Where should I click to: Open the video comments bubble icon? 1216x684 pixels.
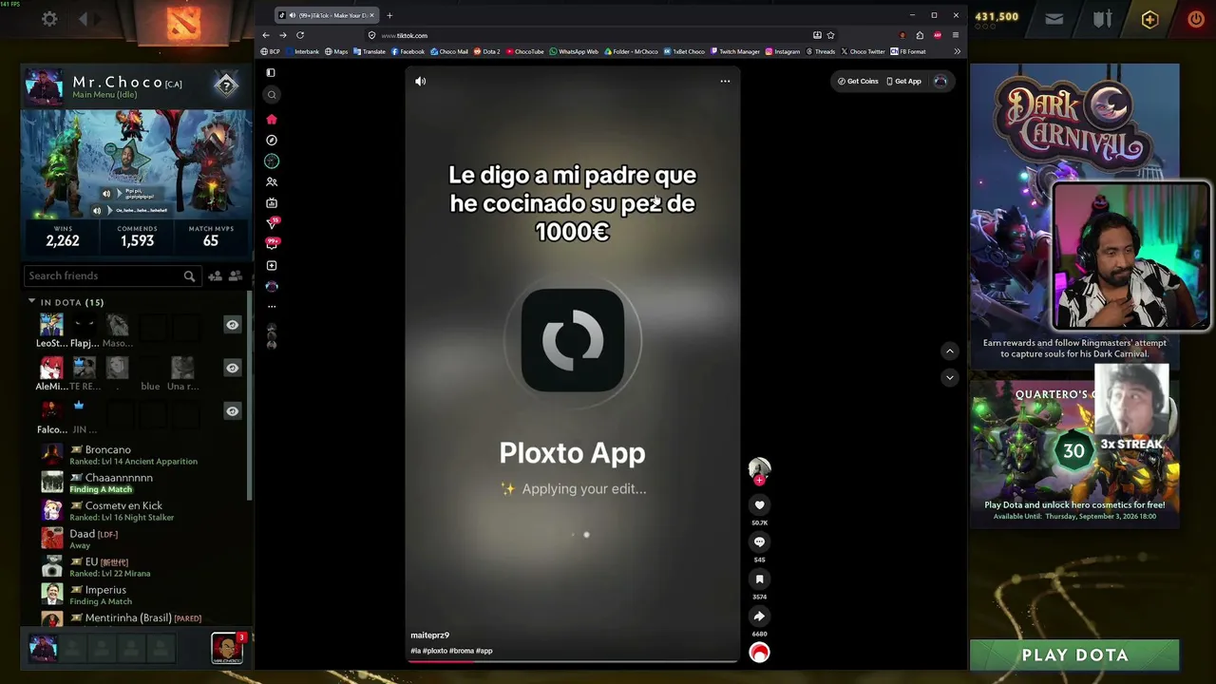[759, 541]
